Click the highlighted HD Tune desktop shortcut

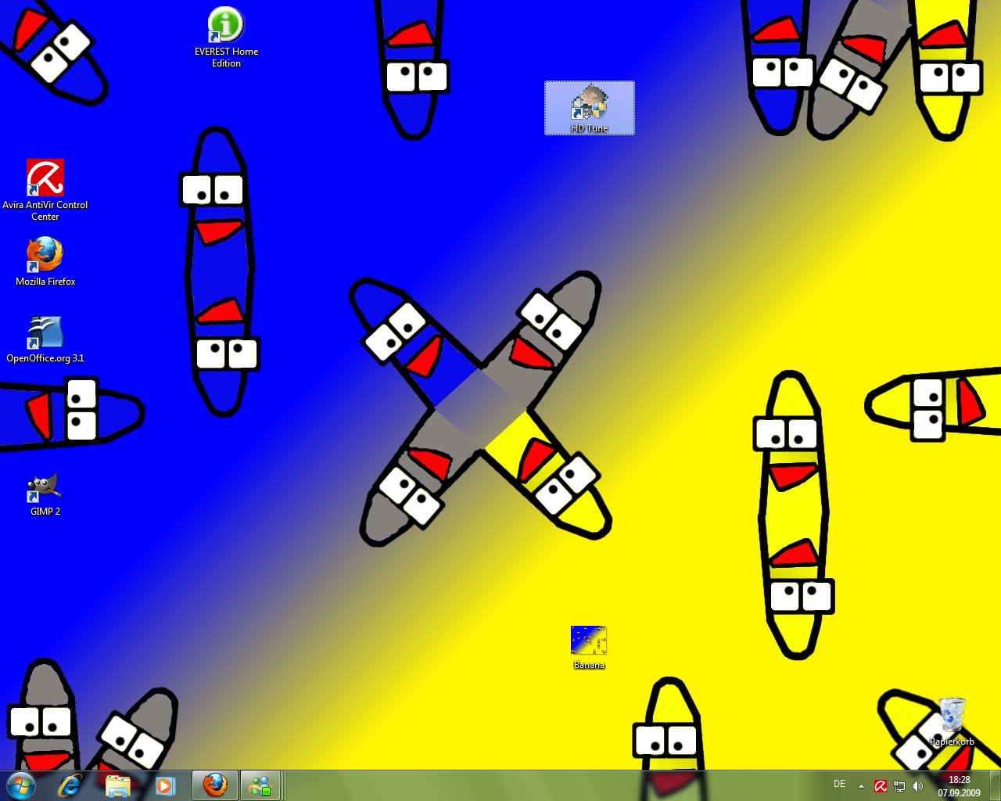coord(589,105)
